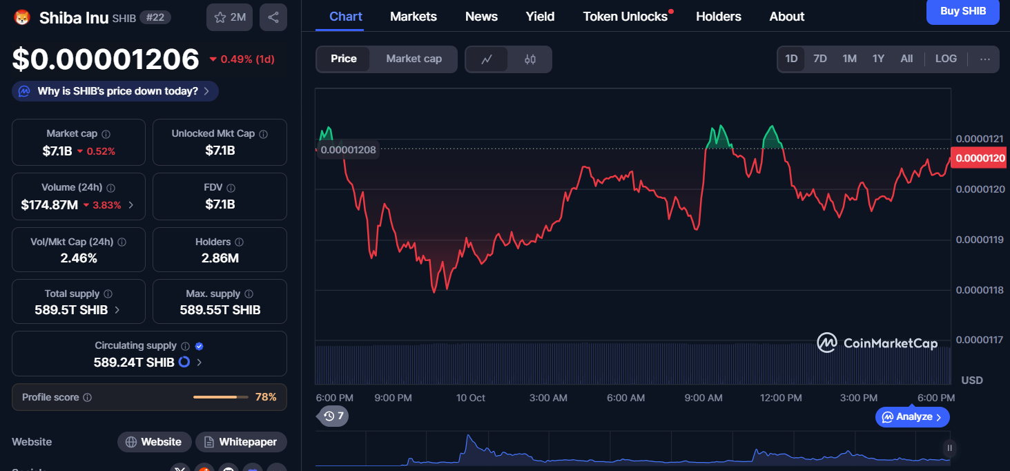Click Profile score info icon
This screenshot has height=471, width=1010.
88,398
